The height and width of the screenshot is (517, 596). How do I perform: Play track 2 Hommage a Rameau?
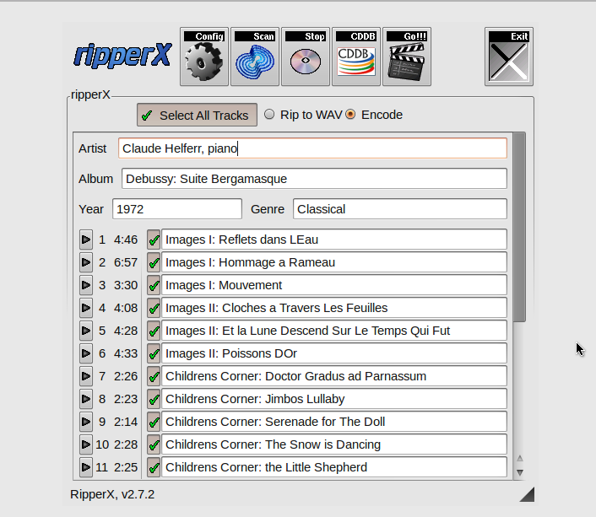tap(86, 262)
